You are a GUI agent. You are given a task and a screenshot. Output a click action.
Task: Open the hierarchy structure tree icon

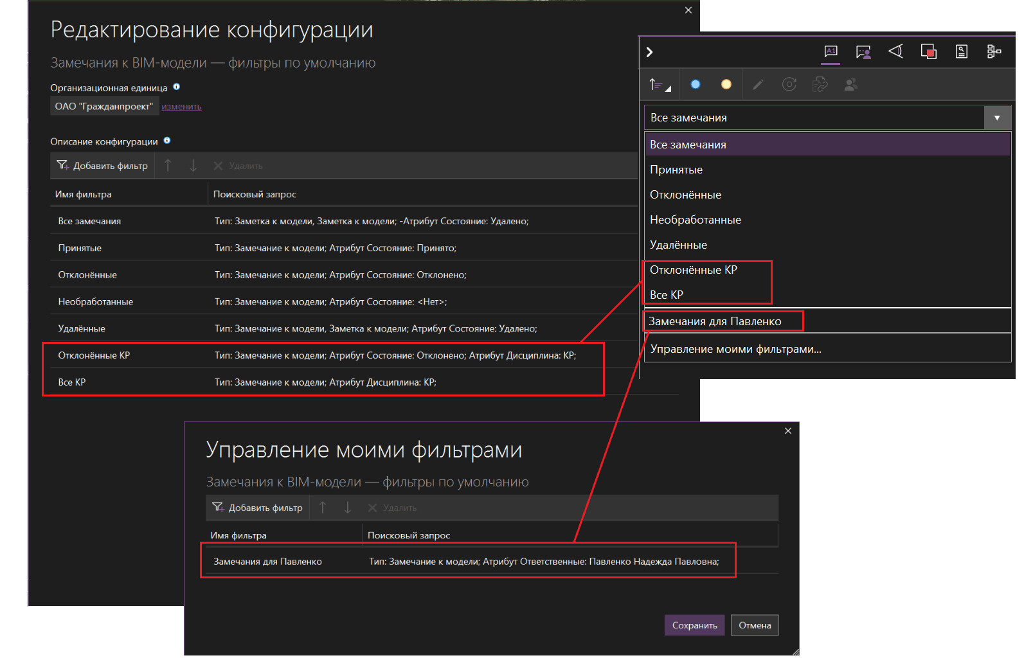(994, 51)
